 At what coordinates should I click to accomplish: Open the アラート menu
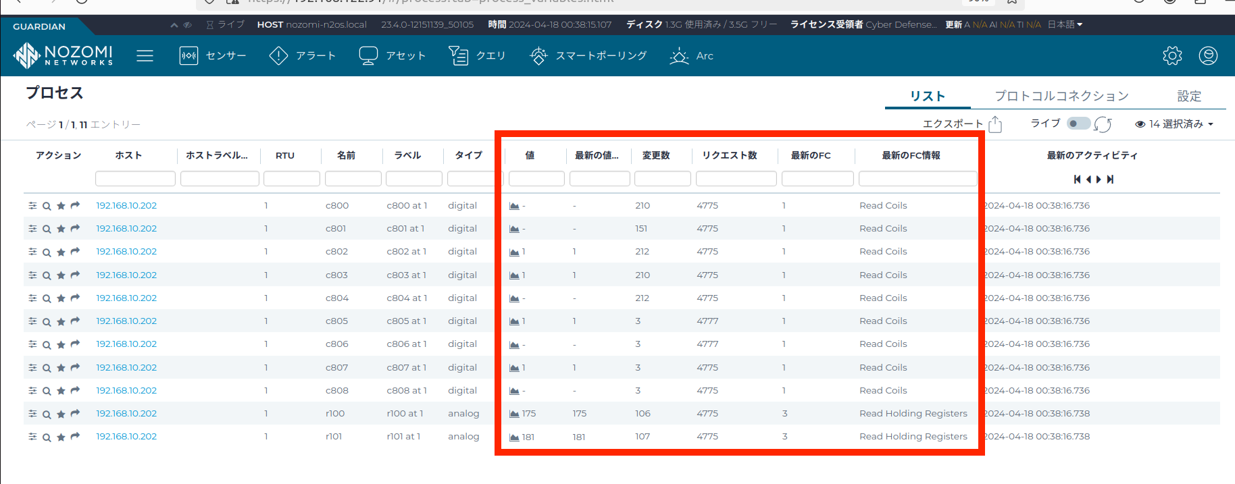pyautogui.click(x=302, y=55)
